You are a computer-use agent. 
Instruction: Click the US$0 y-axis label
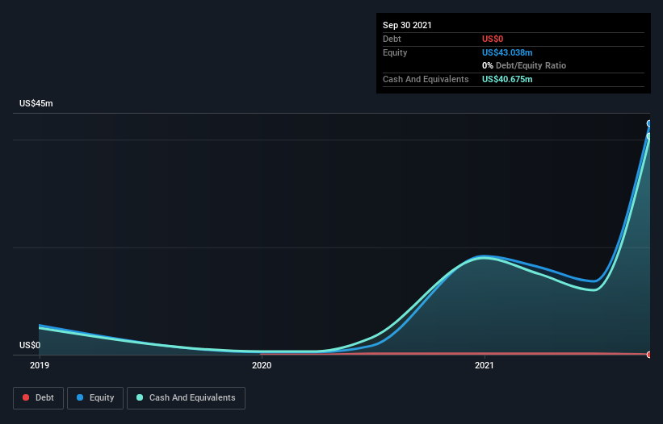pyautogui.click(x=30, y=345)
